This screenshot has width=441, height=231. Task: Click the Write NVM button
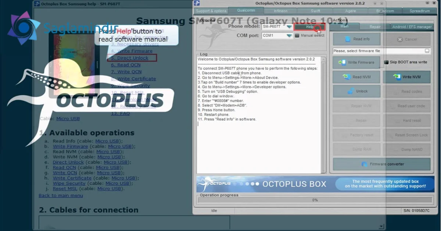406,77
